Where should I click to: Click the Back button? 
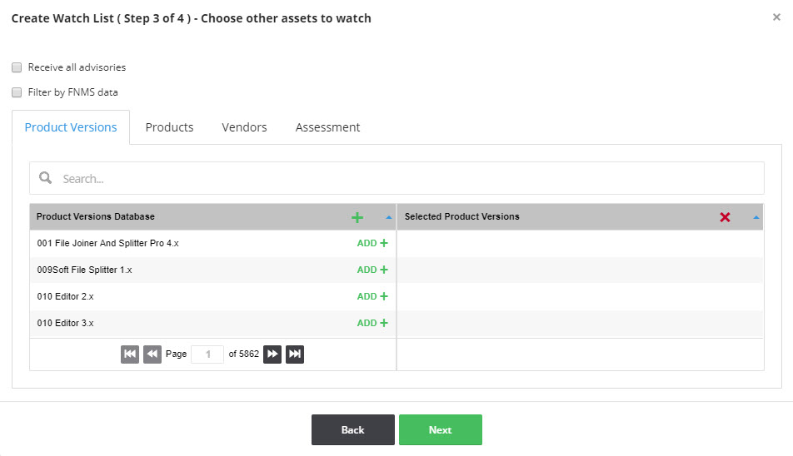coord(352,430)
